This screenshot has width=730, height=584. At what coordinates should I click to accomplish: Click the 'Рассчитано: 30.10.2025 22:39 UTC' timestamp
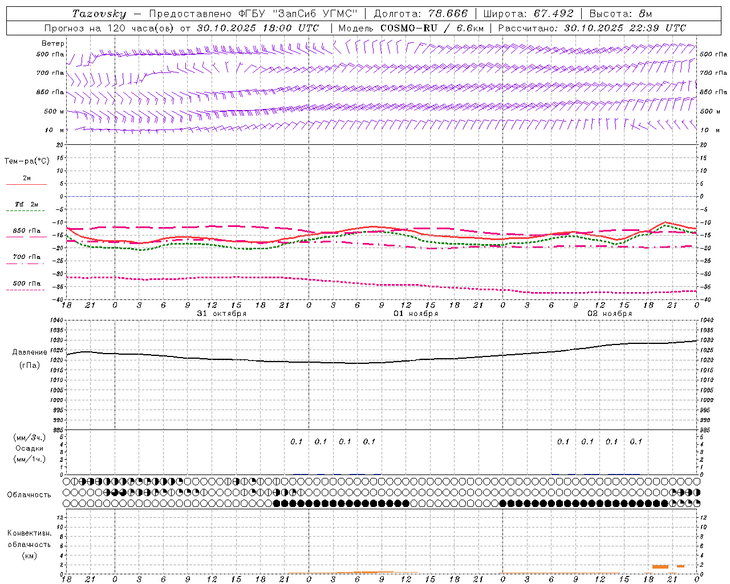592,28
